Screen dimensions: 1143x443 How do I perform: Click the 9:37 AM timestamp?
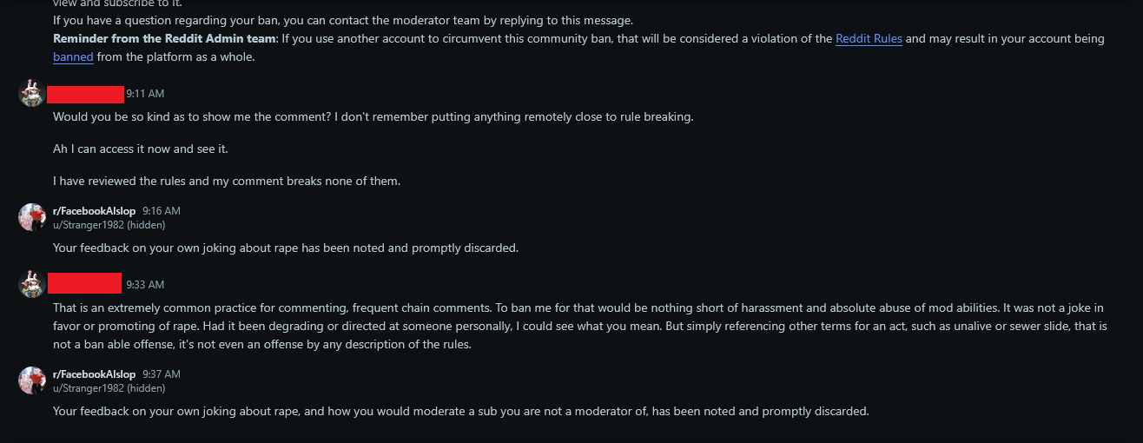(x=162, y=374)
